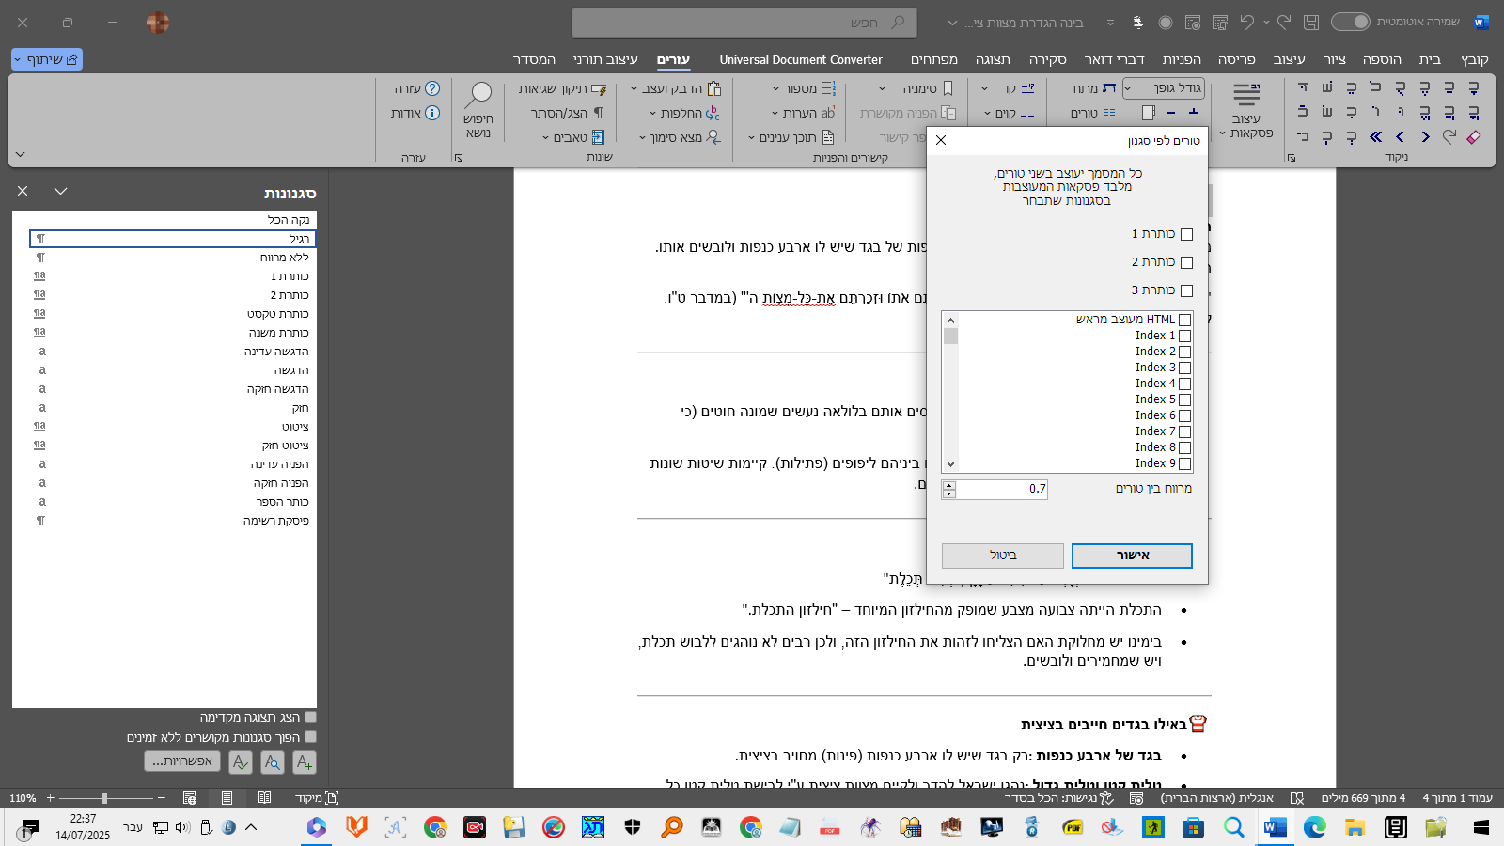Open File Explorer from the taskbar
Image resolution: width=1504 pixels, height=846 pixels.
[x=1355, y=827]
